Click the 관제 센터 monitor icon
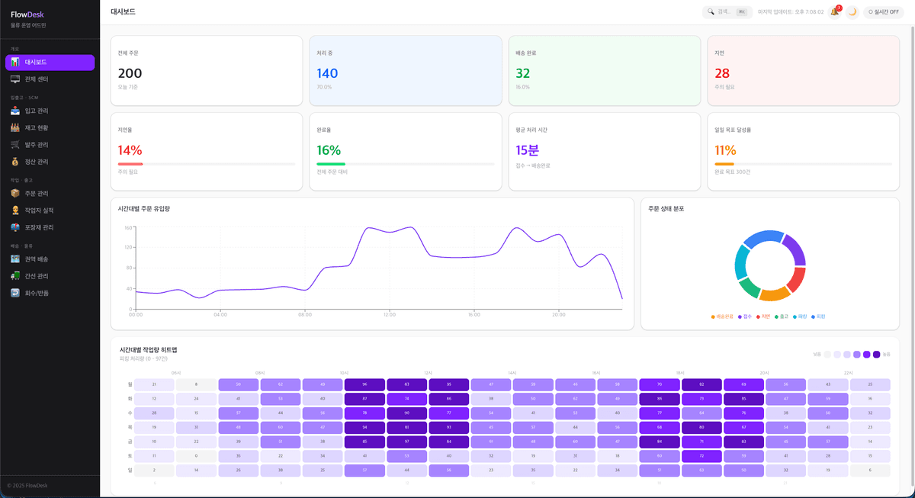 pos(15,79)
